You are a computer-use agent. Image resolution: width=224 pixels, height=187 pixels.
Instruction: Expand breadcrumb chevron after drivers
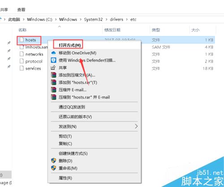click(x=127, y=19)
